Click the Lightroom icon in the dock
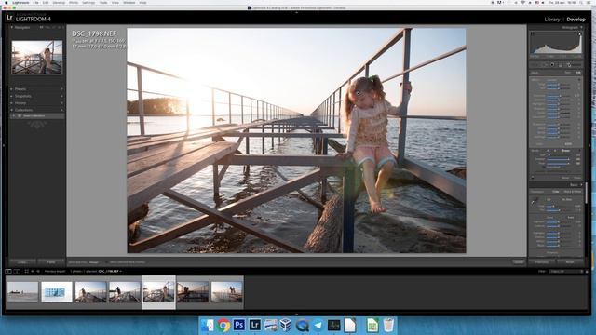596x335 pixels. 254,325
